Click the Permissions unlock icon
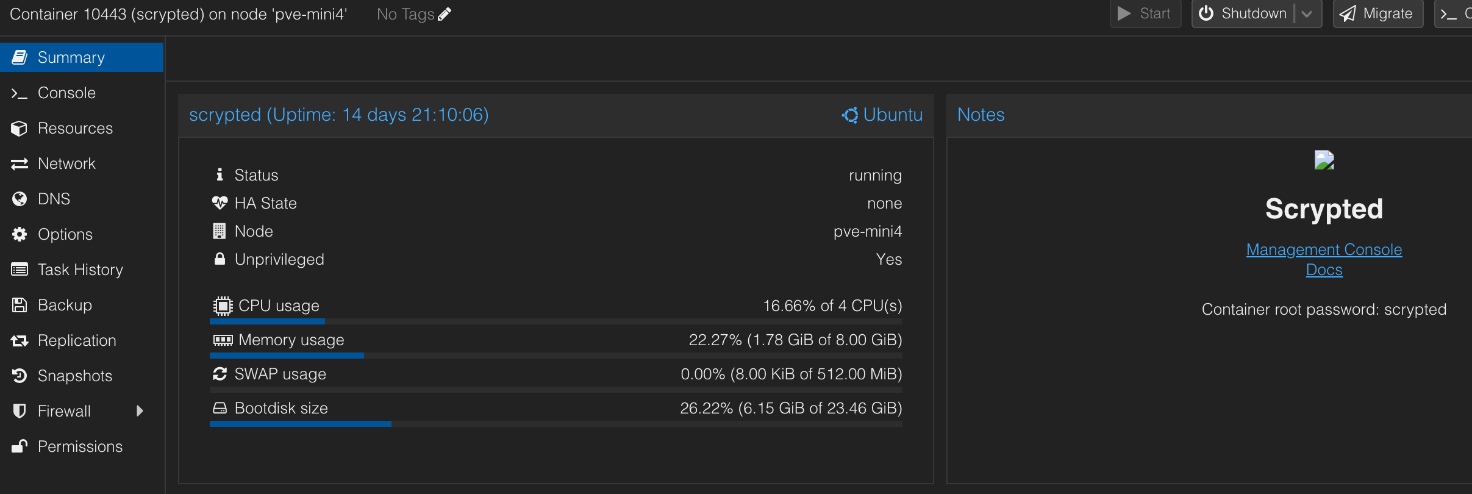This screenshot has width=1472, height=494. pyautogui.click(x=20, y=446)
